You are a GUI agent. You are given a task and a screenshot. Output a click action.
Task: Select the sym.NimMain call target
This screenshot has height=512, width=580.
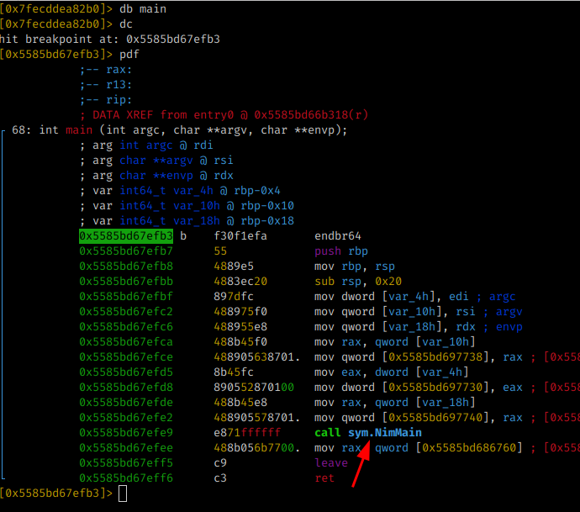pos(385,432)
